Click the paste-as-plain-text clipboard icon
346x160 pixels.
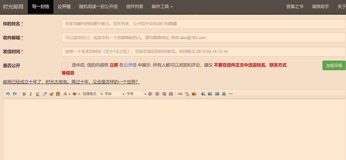click(x=58, y=94)
